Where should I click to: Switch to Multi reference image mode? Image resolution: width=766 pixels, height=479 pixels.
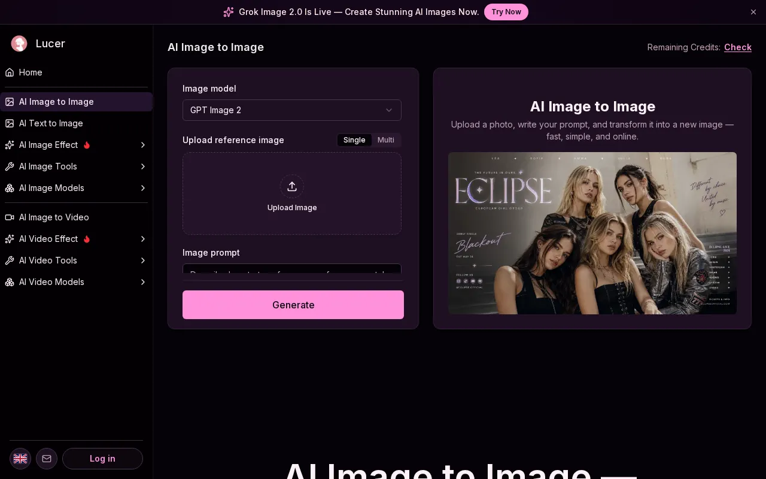click(386, 140)
